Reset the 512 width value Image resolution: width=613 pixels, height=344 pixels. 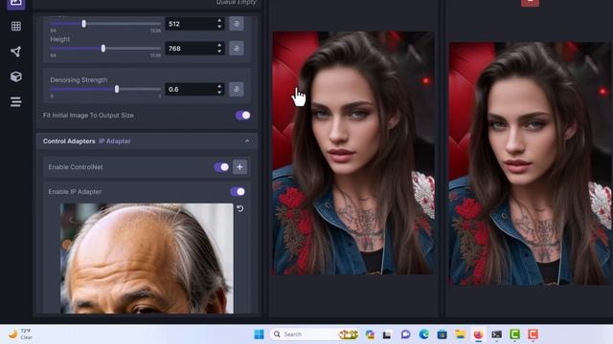coord(237,24)
